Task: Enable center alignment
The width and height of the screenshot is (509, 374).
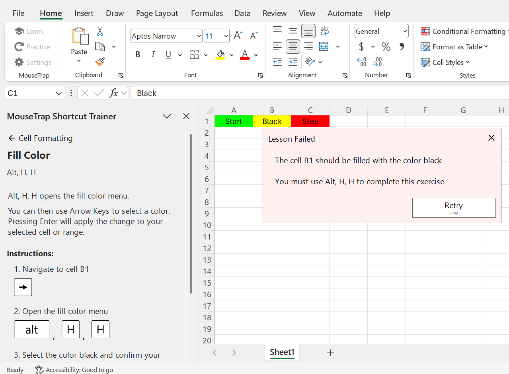Action: click(x=293, y=47)
